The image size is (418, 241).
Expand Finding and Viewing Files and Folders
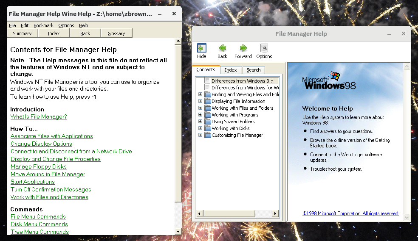[200, 94]
